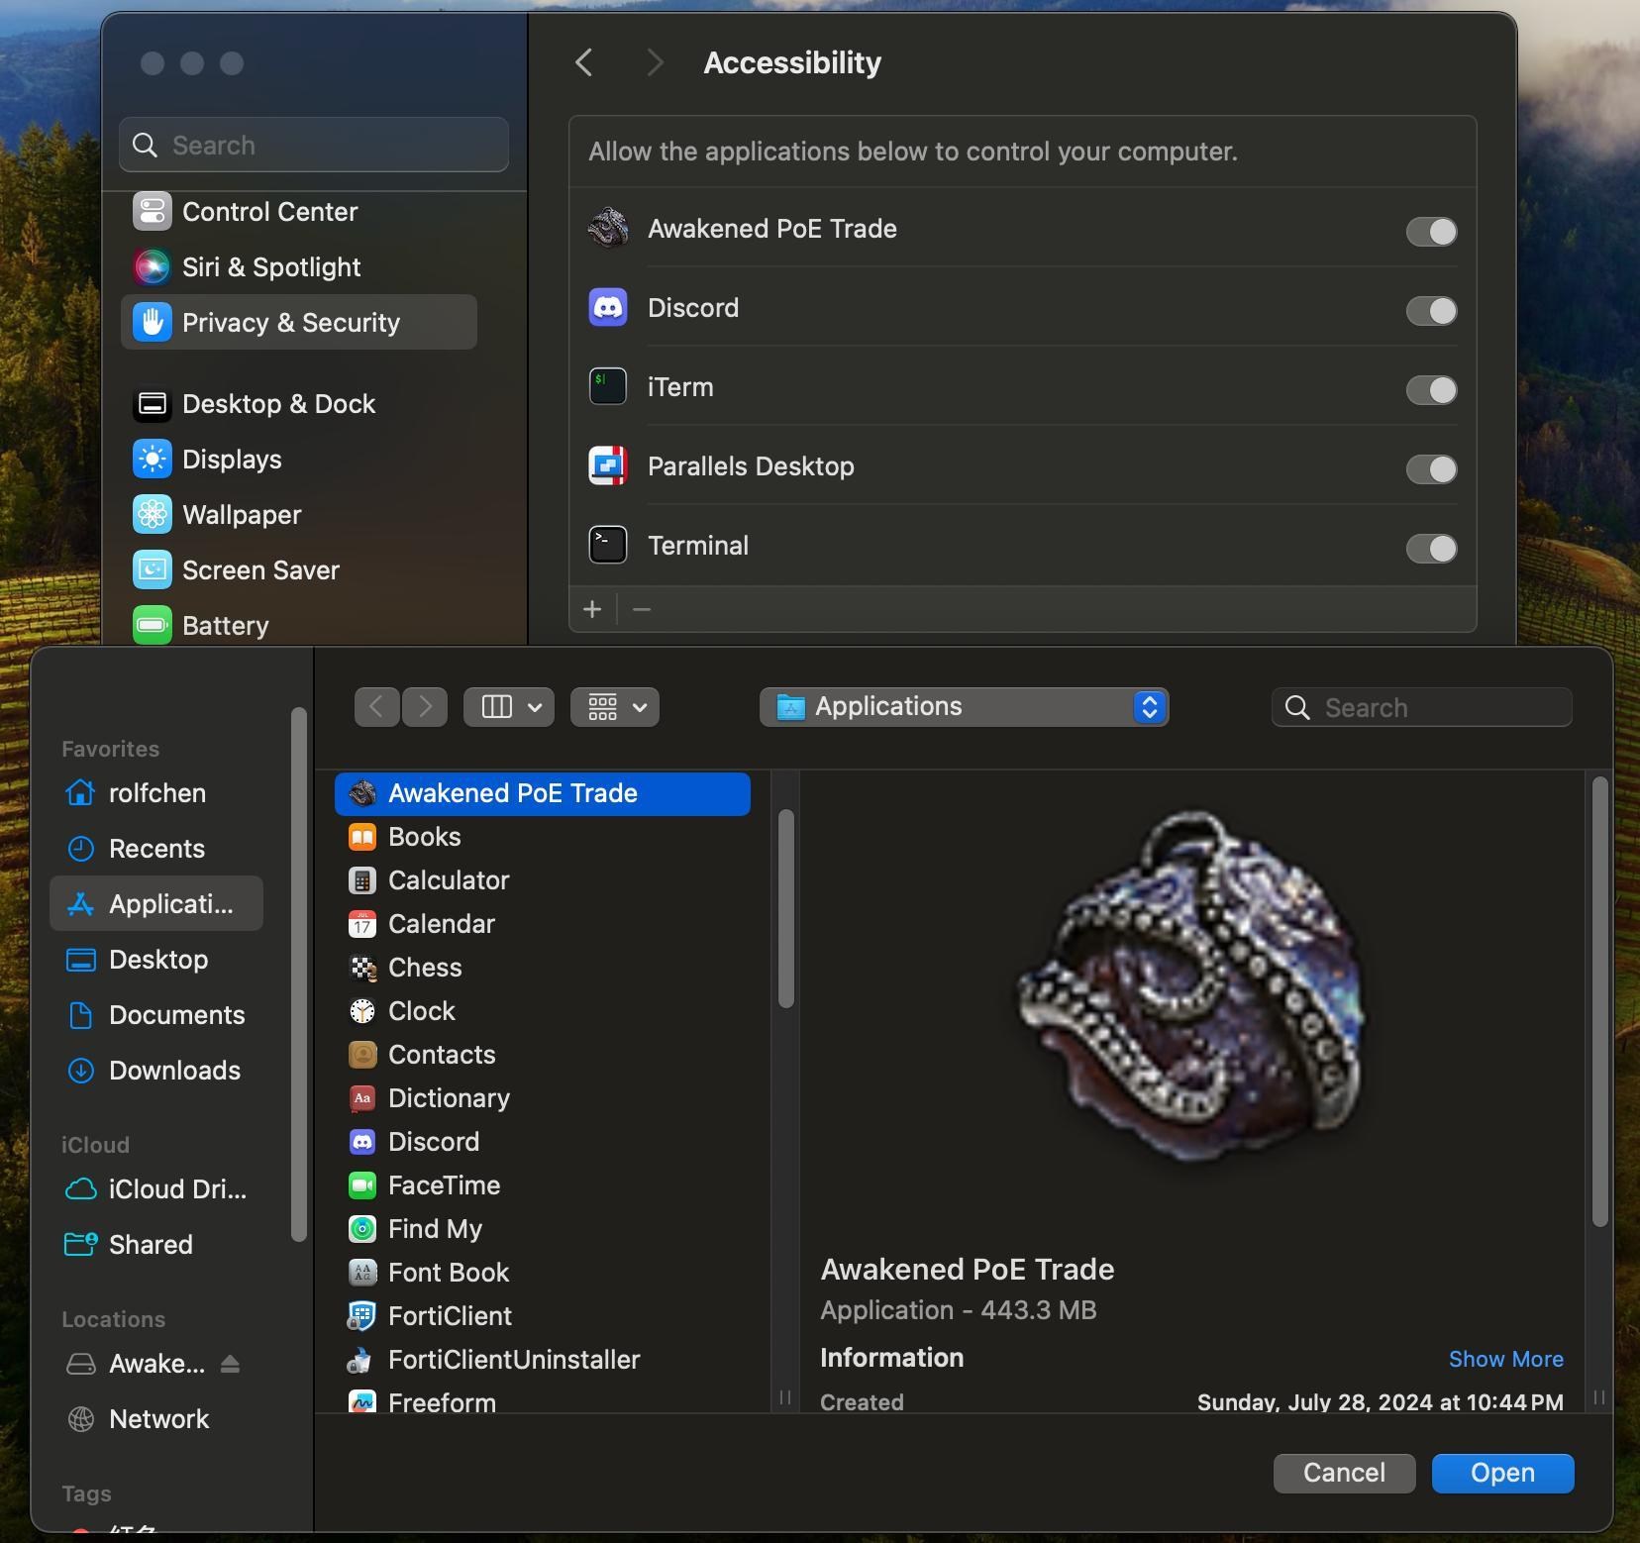Click the plus icon to add application
Viewport: 1640px width, 1543px height.
[x=592, y=609]
